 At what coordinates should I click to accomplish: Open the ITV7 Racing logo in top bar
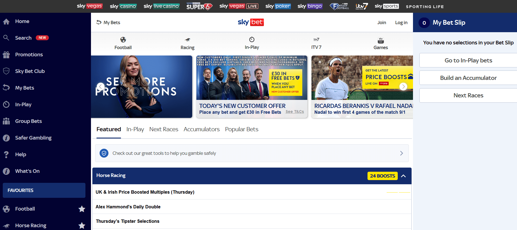tap(362, 6)
